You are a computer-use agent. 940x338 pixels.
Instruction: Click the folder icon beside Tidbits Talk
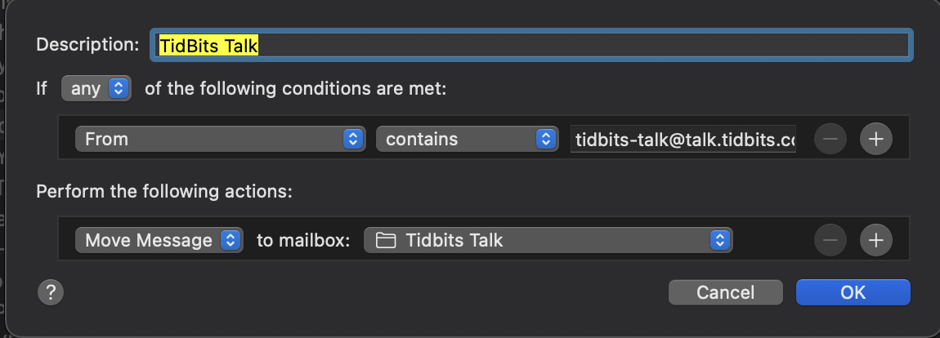(x=386, y=241)
